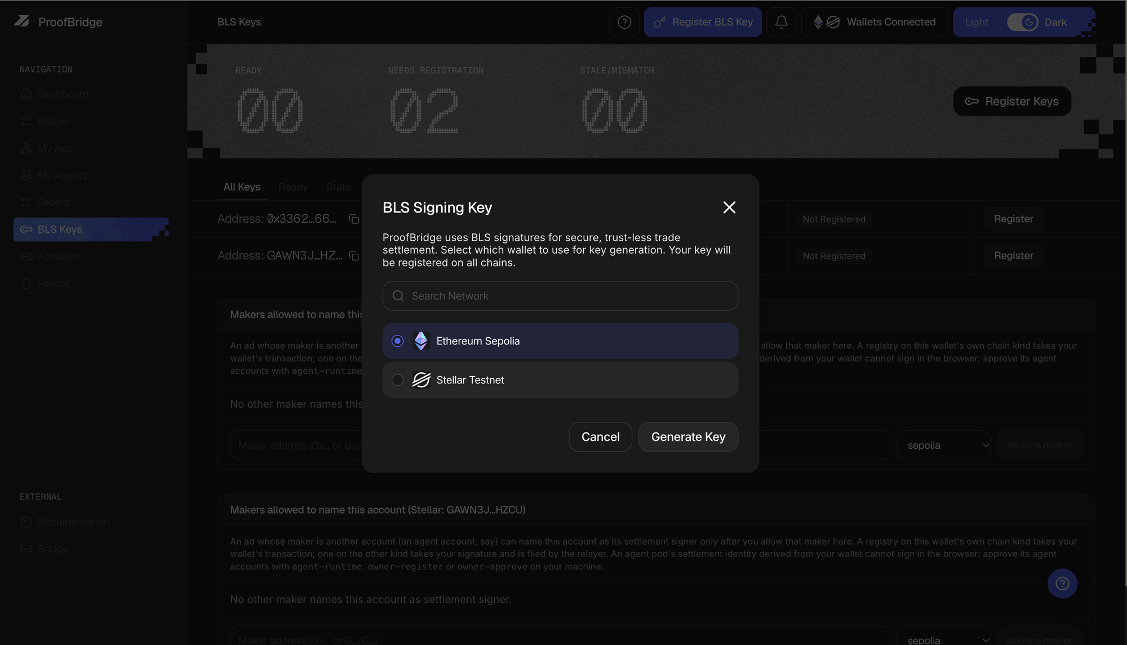Image resolution: width=1127 pixels, height=645 pixels.
Task: Toggle Light/Dark theme switch
Action: coord(1022,22)
